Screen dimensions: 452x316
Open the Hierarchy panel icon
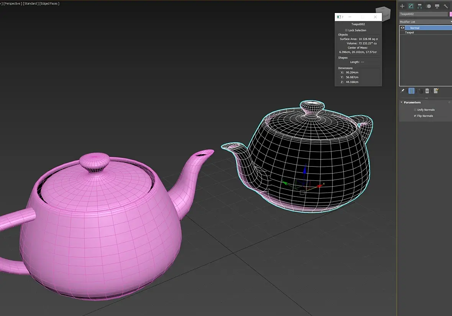pyautogui.click(x=420, y=6)
